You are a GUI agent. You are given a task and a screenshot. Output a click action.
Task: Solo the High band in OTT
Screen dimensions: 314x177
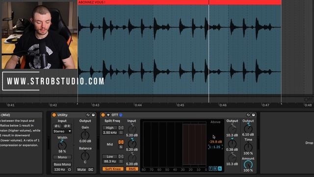pyautogui.click(x=121, y=132)
